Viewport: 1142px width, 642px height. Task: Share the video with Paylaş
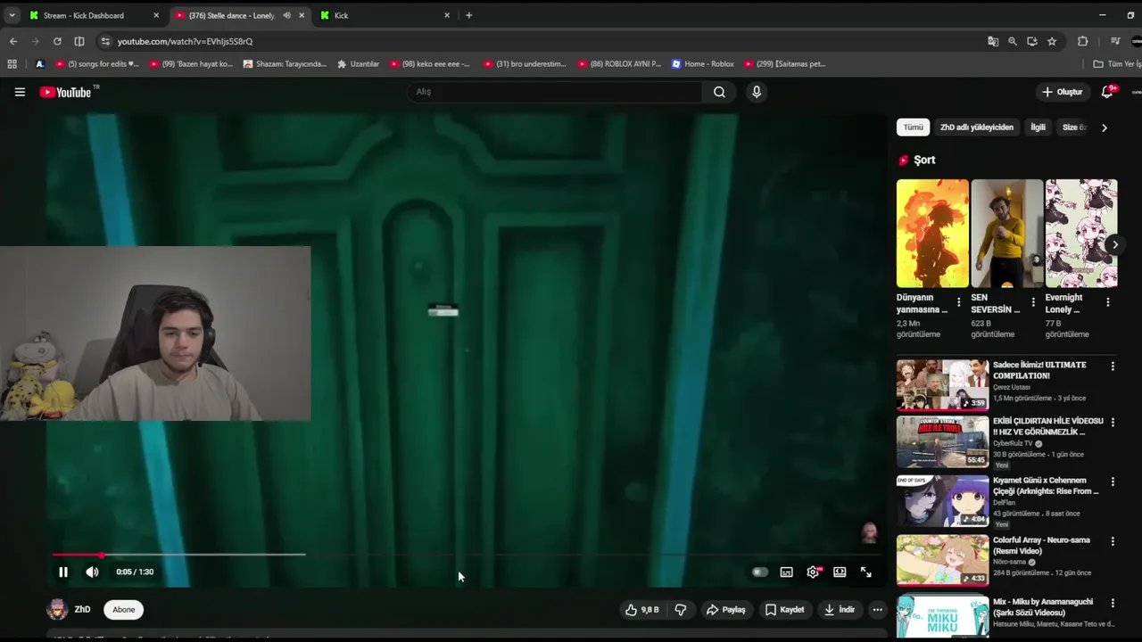(x=725, y=610)
